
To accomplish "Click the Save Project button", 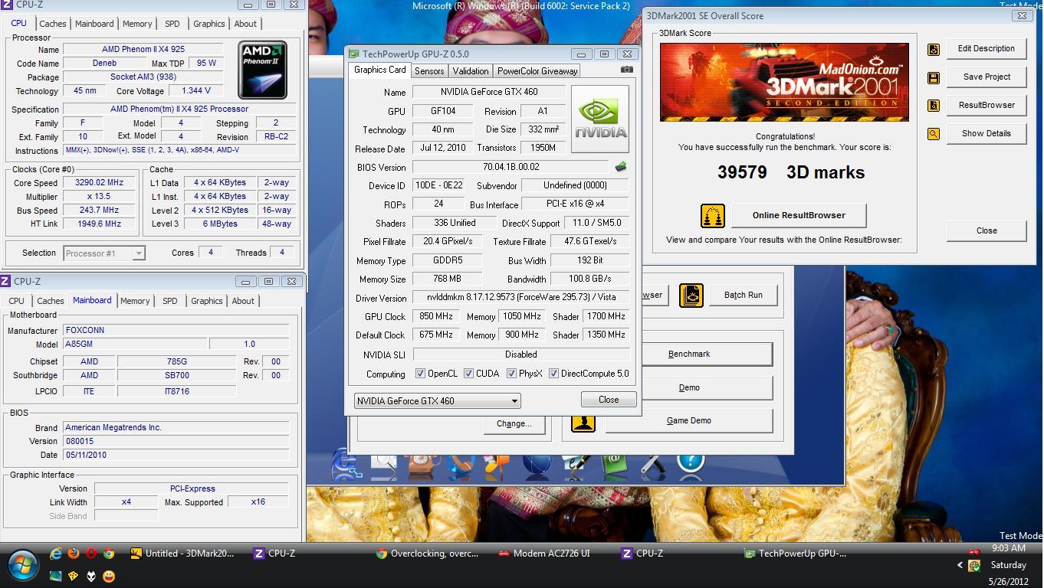I will (987, 77).
